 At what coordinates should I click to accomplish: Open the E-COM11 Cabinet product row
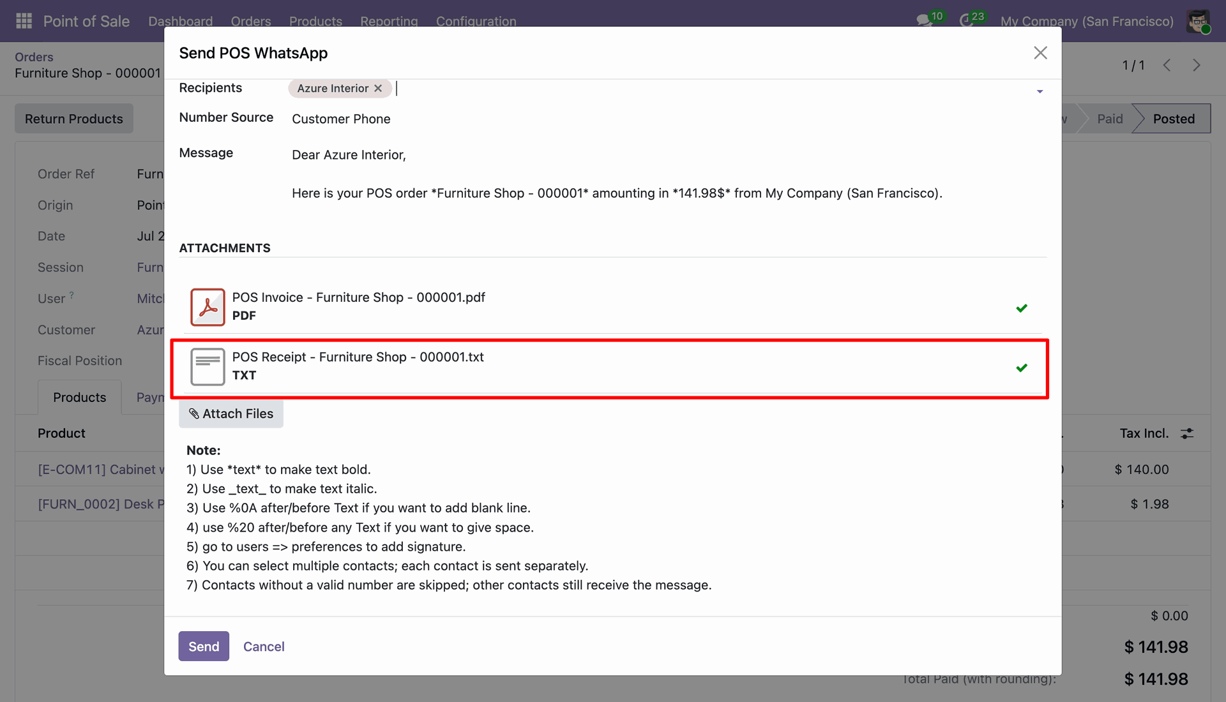click(x=101, y=470)
